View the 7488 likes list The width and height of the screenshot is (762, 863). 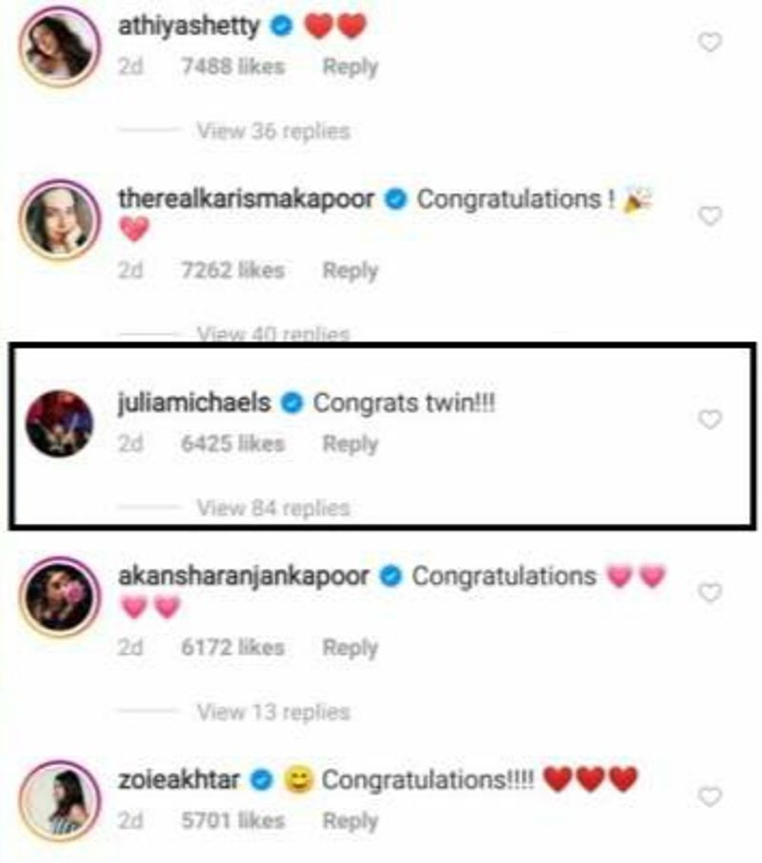(x=232, y=67)
